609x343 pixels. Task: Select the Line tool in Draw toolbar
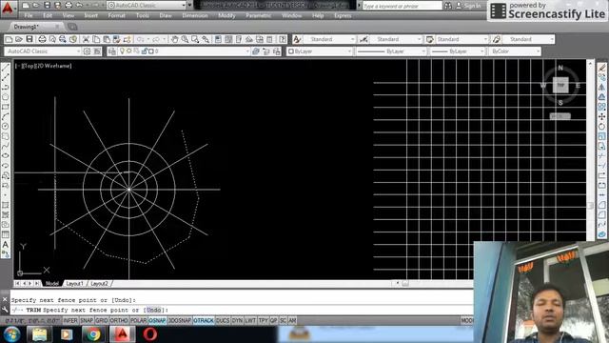pyautogui.click(x=6, y=68)
